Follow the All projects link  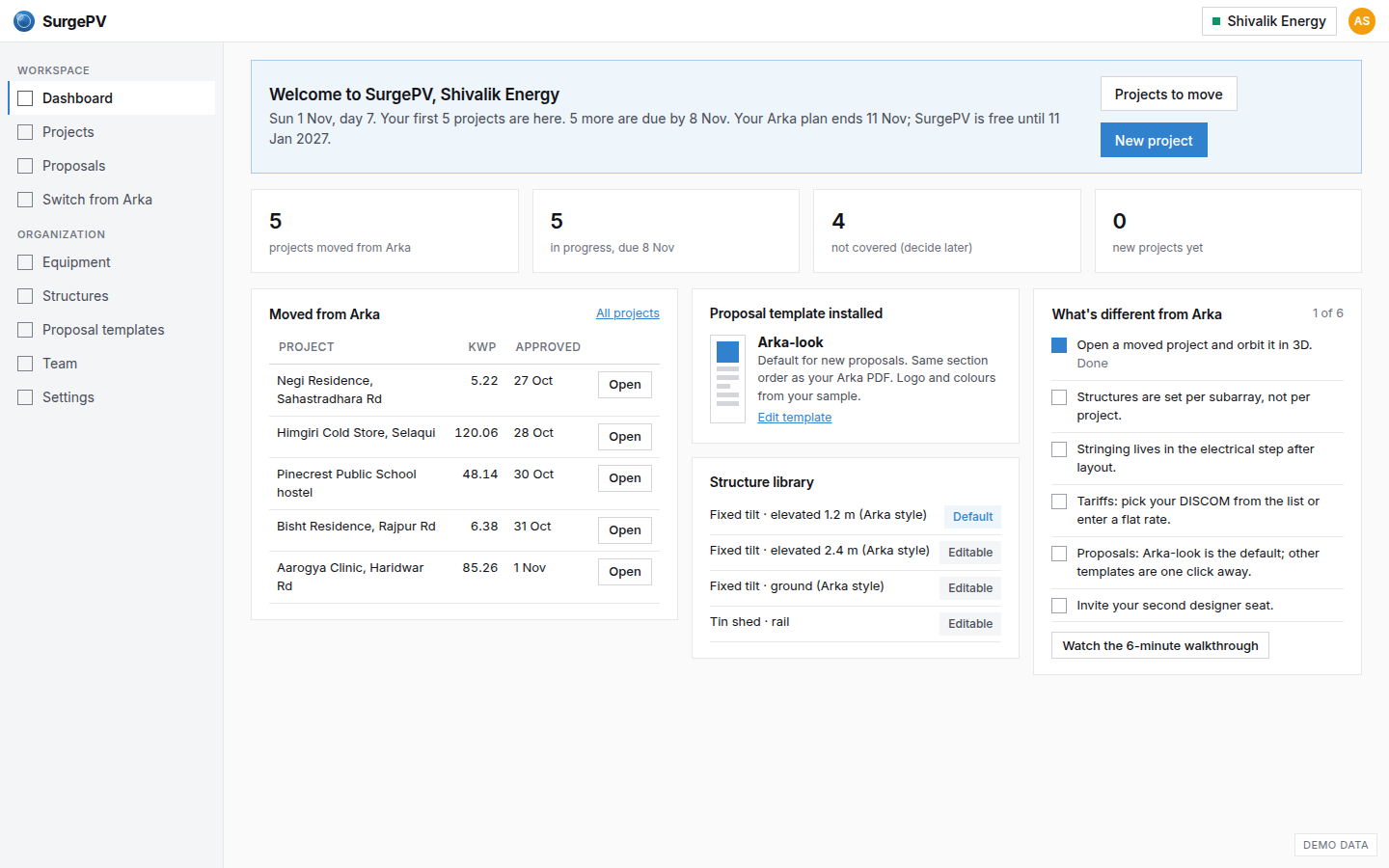[x=628, y=313]
